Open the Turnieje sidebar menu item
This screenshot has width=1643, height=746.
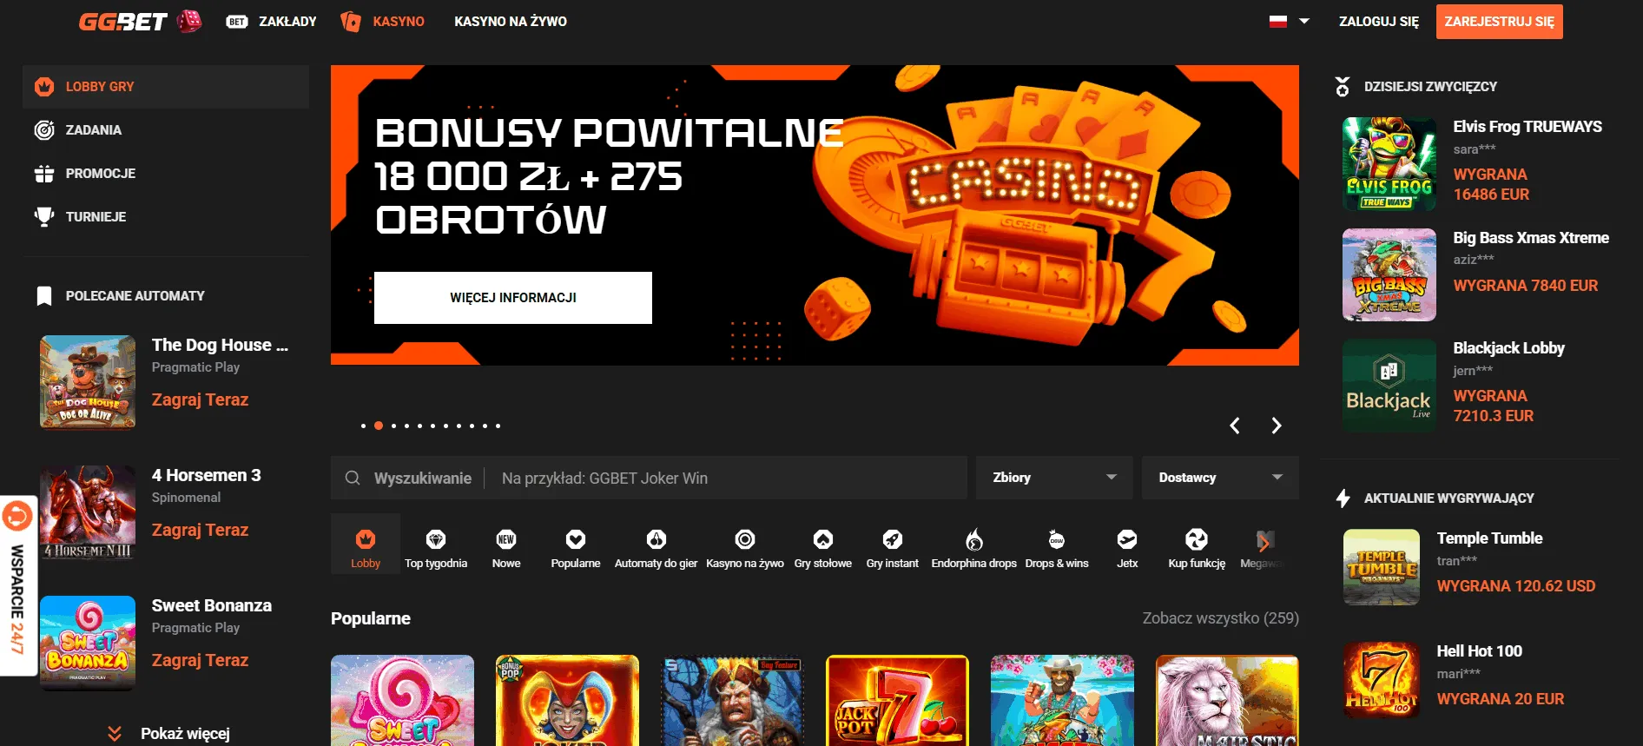click(x=96, y=217)
